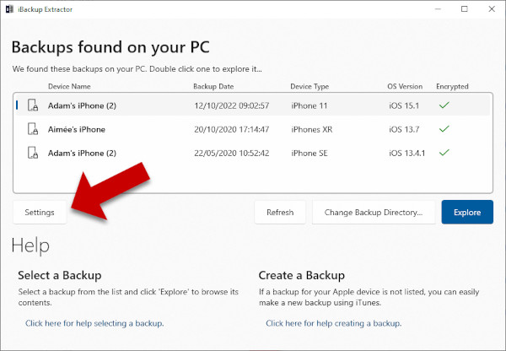Click the iBackup Extractor title bar icon
Image resolution: width=506 pixels, height=351 pixels.
[9, 9]
